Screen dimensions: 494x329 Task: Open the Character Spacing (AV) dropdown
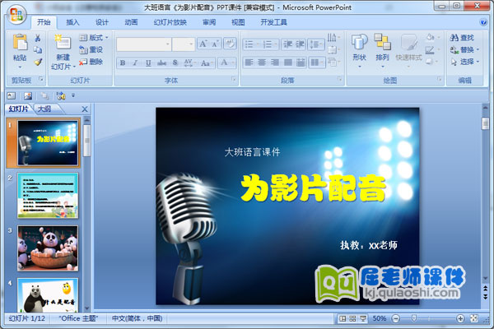coord(189,63)
